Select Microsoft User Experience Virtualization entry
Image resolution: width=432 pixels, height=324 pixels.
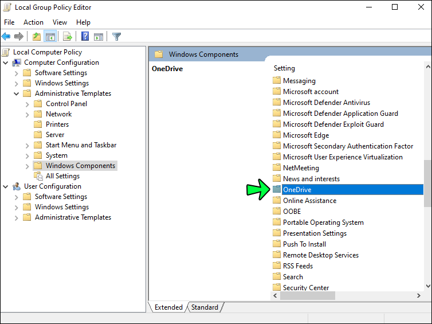coord(343,157)
